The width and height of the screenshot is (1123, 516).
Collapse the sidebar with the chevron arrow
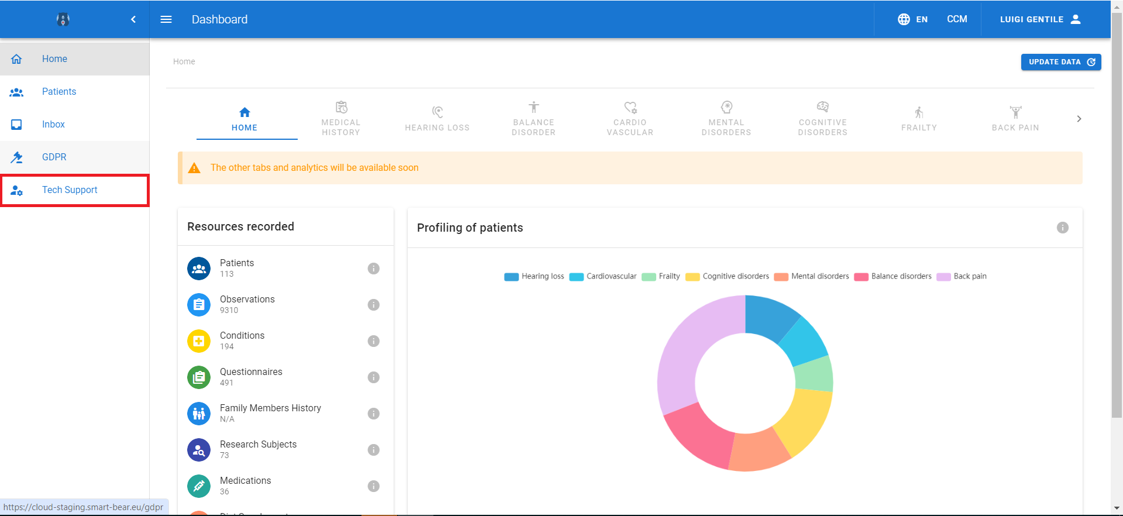coord(133,19)
